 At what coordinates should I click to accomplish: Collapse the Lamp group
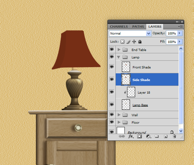click(119, 57)
